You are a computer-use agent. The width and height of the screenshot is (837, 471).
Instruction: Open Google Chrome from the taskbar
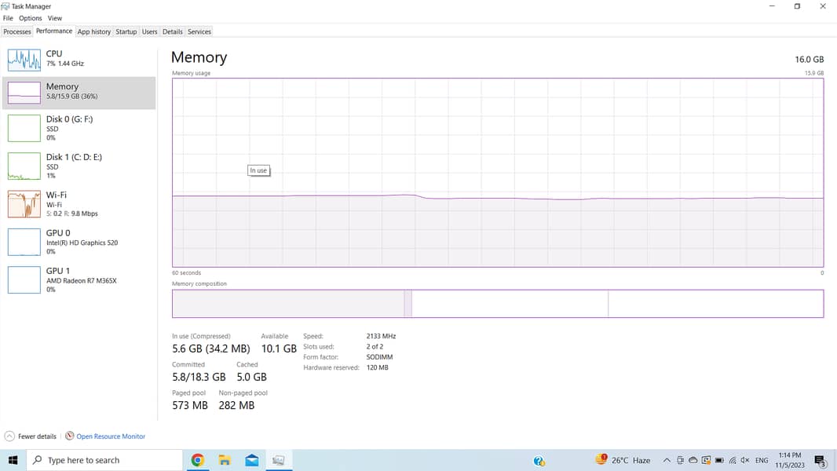click(198, 460)
